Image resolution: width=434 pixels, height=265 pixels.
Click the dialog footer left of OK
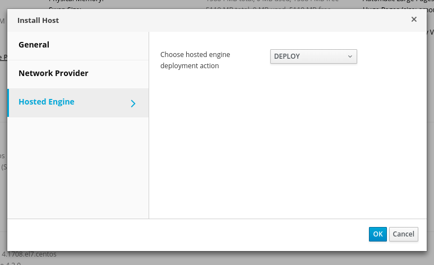[224, 234]
